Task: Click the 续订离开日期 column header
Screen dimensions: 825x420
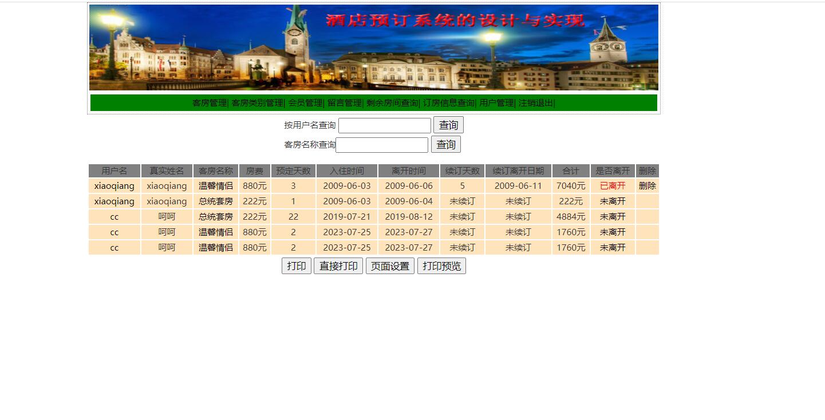Action: (518, 171)
